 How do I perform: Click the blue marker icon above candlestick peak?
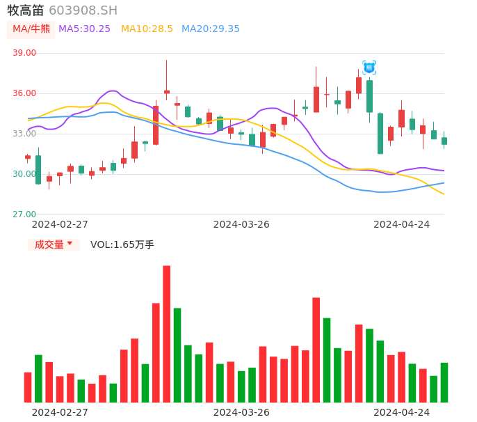click(369, 68)
